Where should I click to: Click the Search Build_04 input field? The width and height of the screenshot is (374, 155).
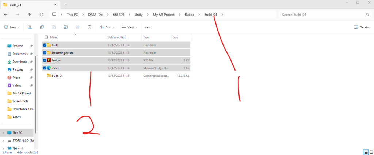tap(321, 15)
